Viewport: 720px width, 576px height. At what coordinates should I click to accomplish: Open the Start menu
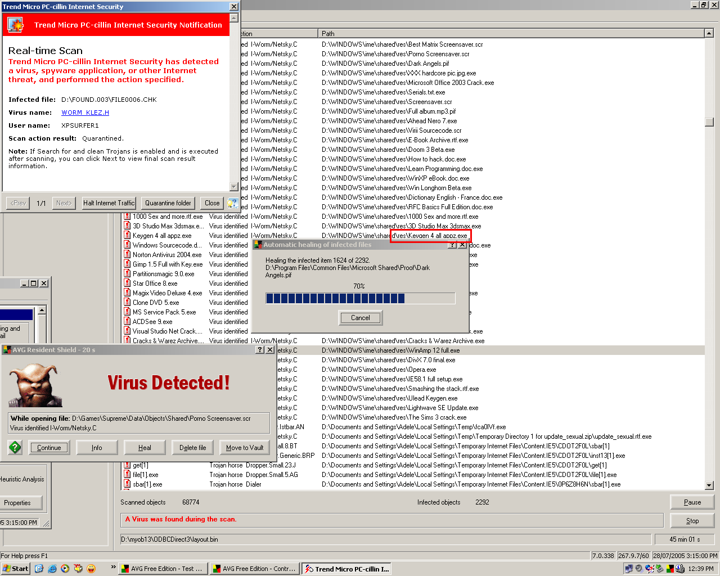16,569
